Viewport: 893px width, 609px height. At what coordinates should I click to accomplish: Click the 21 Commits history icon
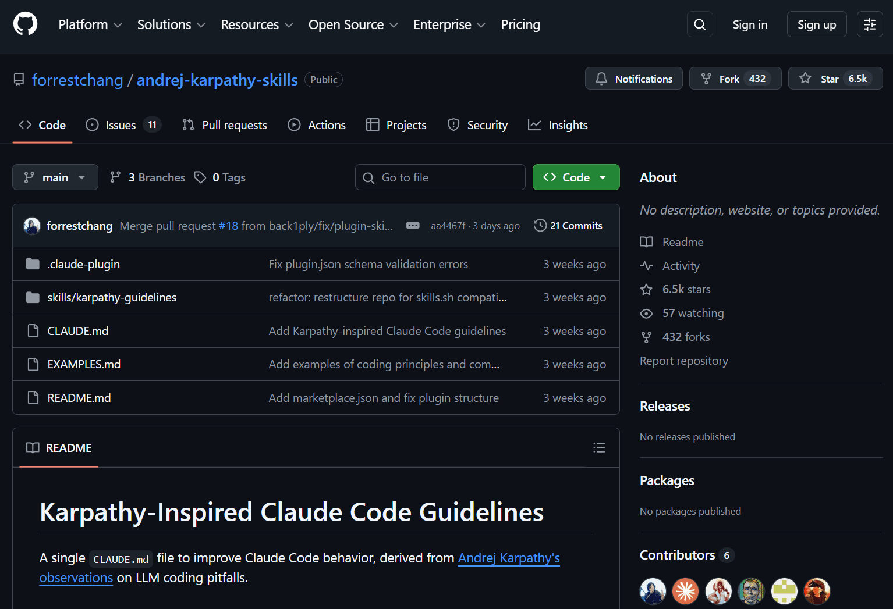click(x=568, y=226)
